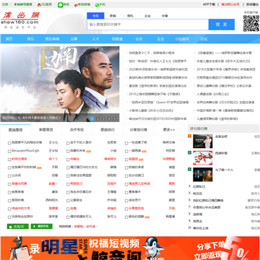Switch to the 新歌首发 tab

pos(46,130)
